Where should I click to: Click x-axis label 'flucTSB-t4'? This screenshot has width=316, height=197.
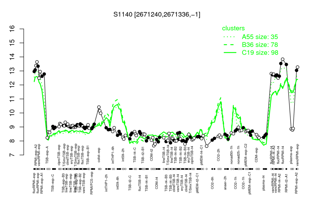pyautogui.click(x=140, y=183)
